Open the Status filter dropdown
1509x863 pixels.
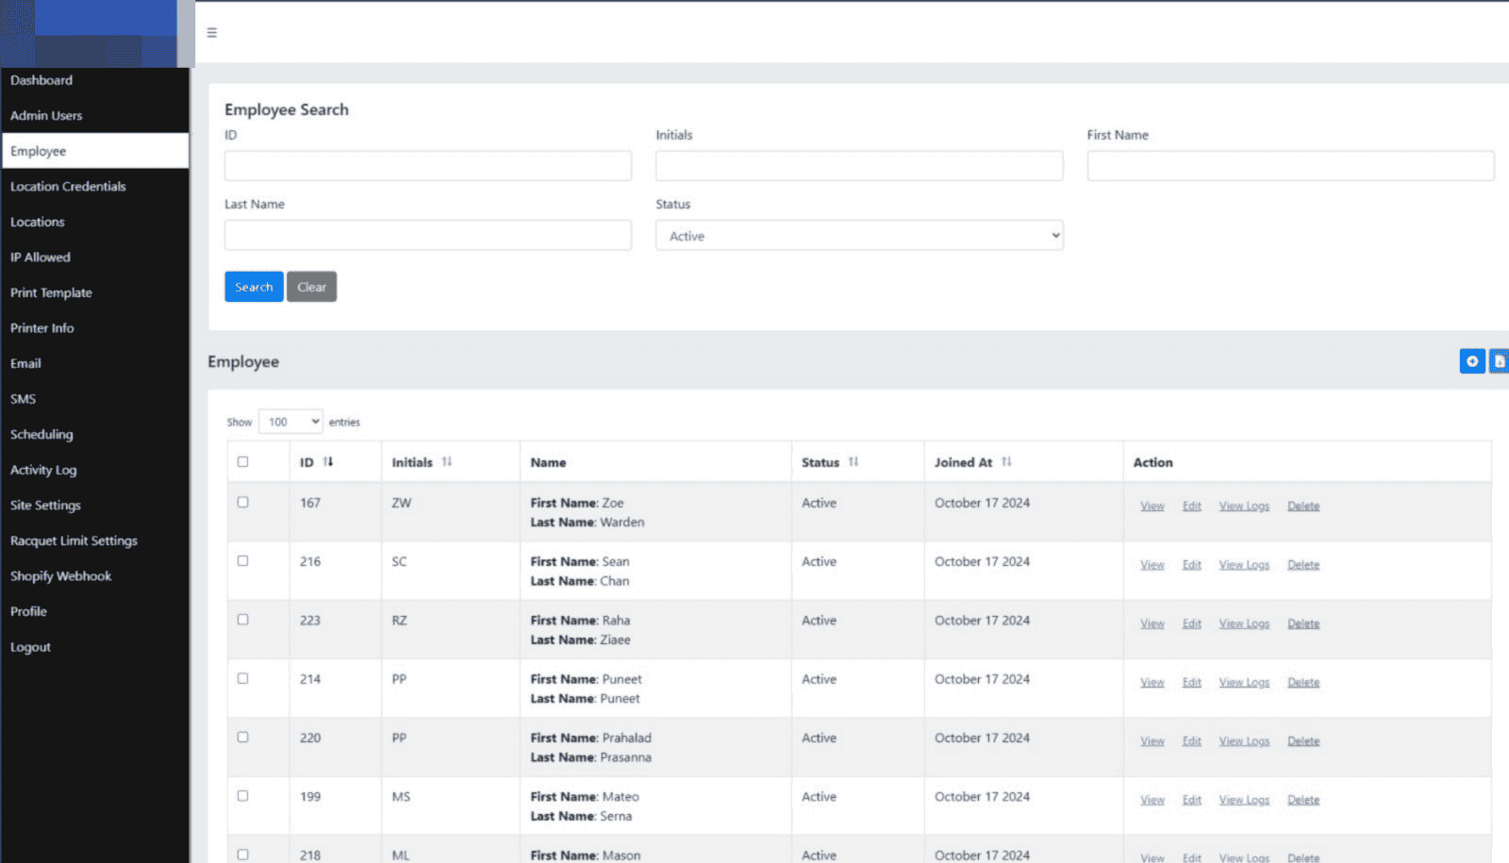[x=858, y=236]
